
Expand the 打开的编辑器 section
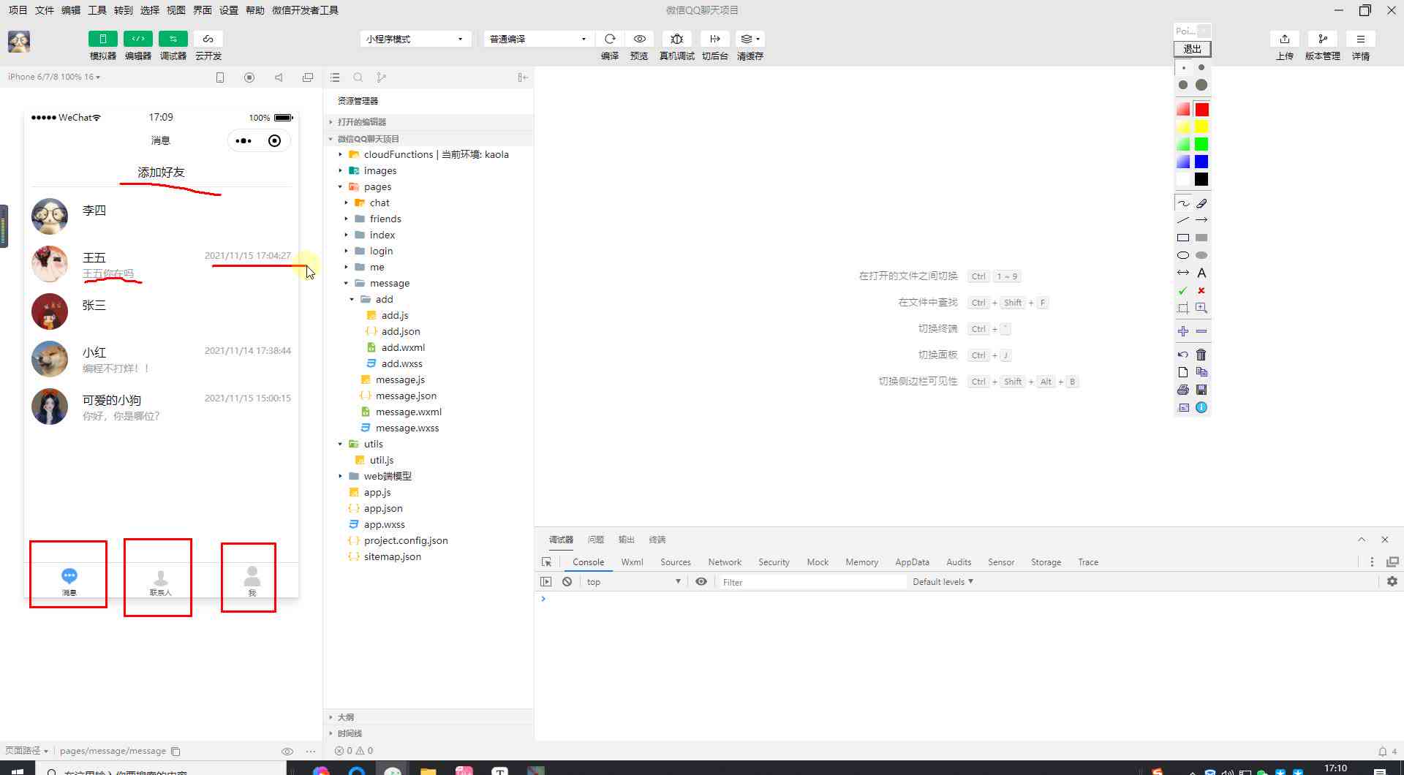(429, 122)
